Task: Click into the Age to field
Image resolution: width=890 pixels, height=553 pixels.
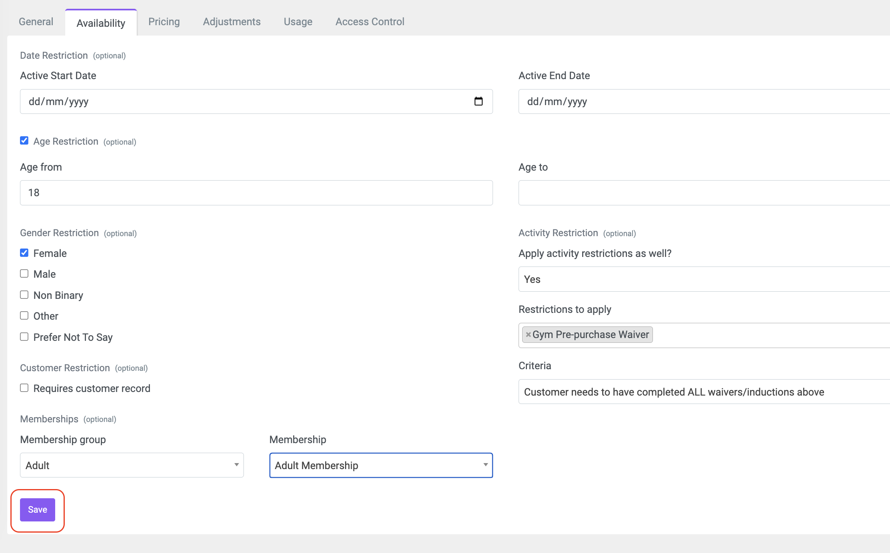Action: click(x=704, y=193)
